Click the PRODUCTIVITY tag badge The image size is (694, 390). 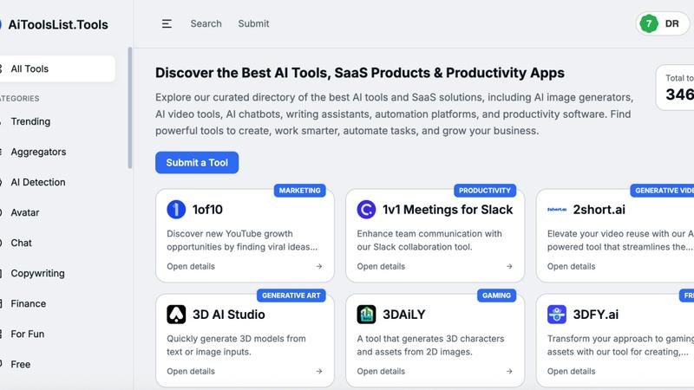point(485,191)
